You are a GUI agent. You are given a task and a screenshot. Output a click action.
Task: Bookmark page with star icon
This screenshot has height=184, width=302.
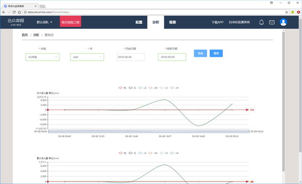[x=287, y=12]
